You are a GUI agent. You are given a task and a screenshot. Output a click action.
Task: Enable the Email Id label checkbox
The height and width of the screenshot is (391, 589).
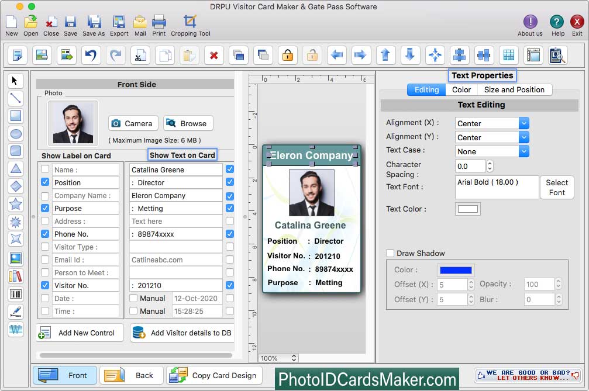pos(44,259)
